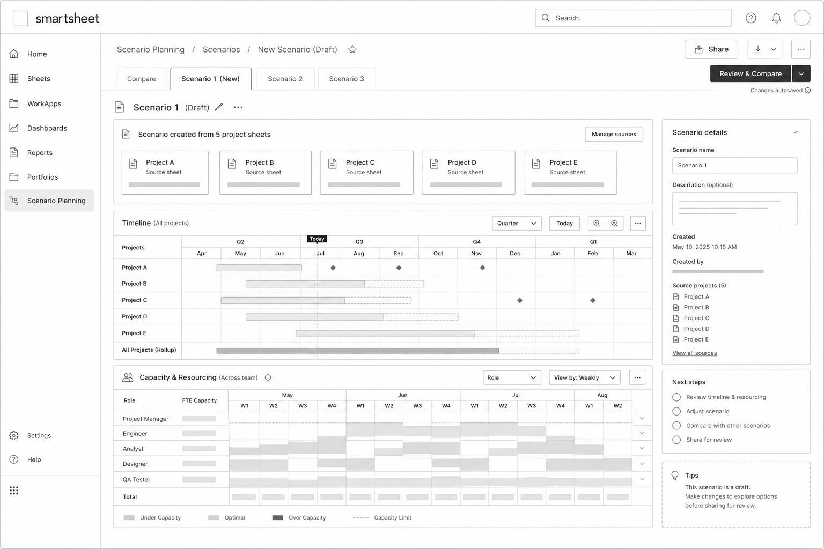Click the Share button
824x549 pixels.
coord(711,49)
